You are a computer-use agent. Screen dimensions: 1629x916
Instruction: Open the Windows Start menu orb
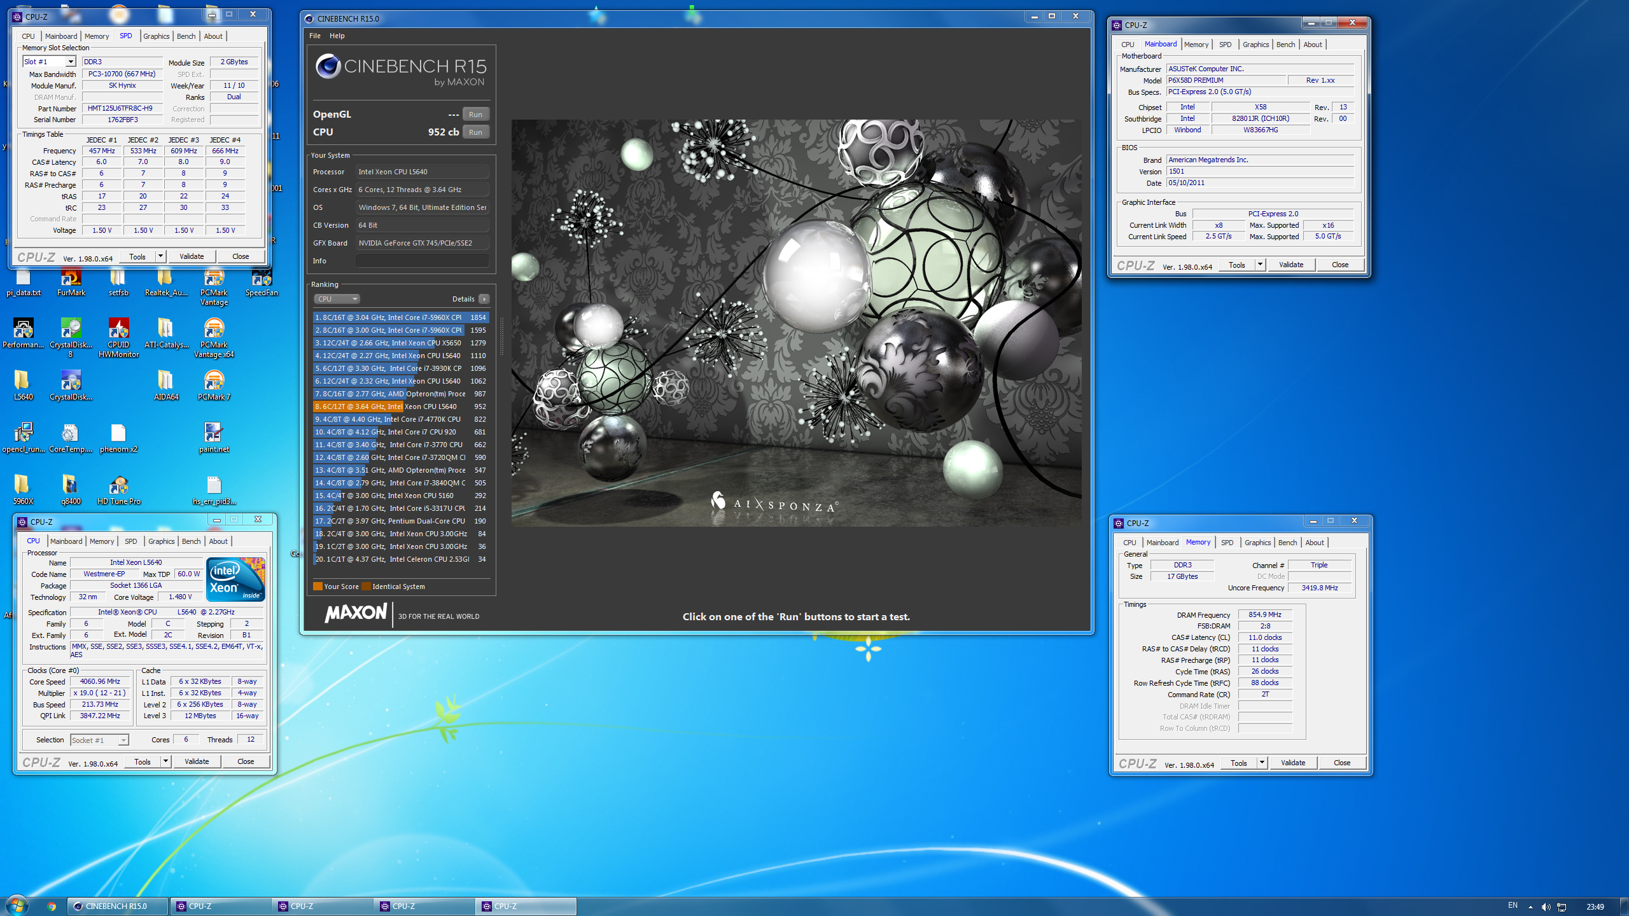pos(17,905)
